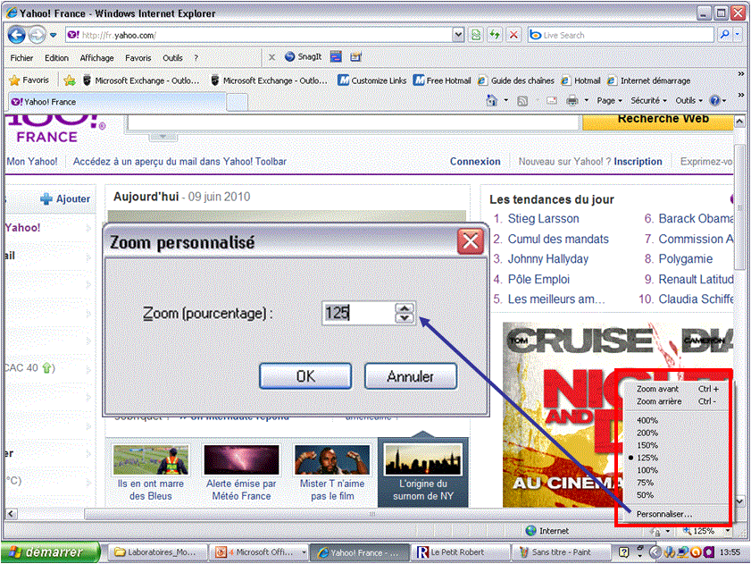The height and width of the screenshot is (564, 751).
Task: Open the Internet démarrage favorite
Action: (648, 80)
